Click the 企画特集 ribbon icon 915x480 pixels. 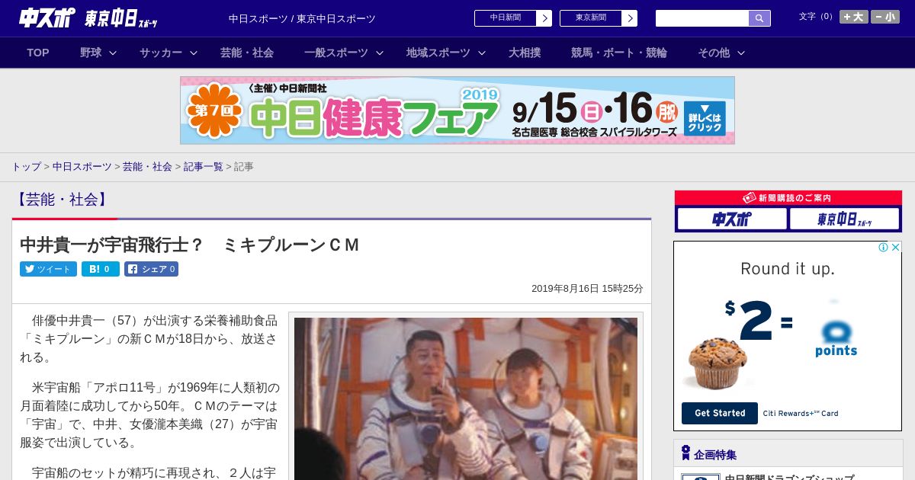(x=685, y=453)
